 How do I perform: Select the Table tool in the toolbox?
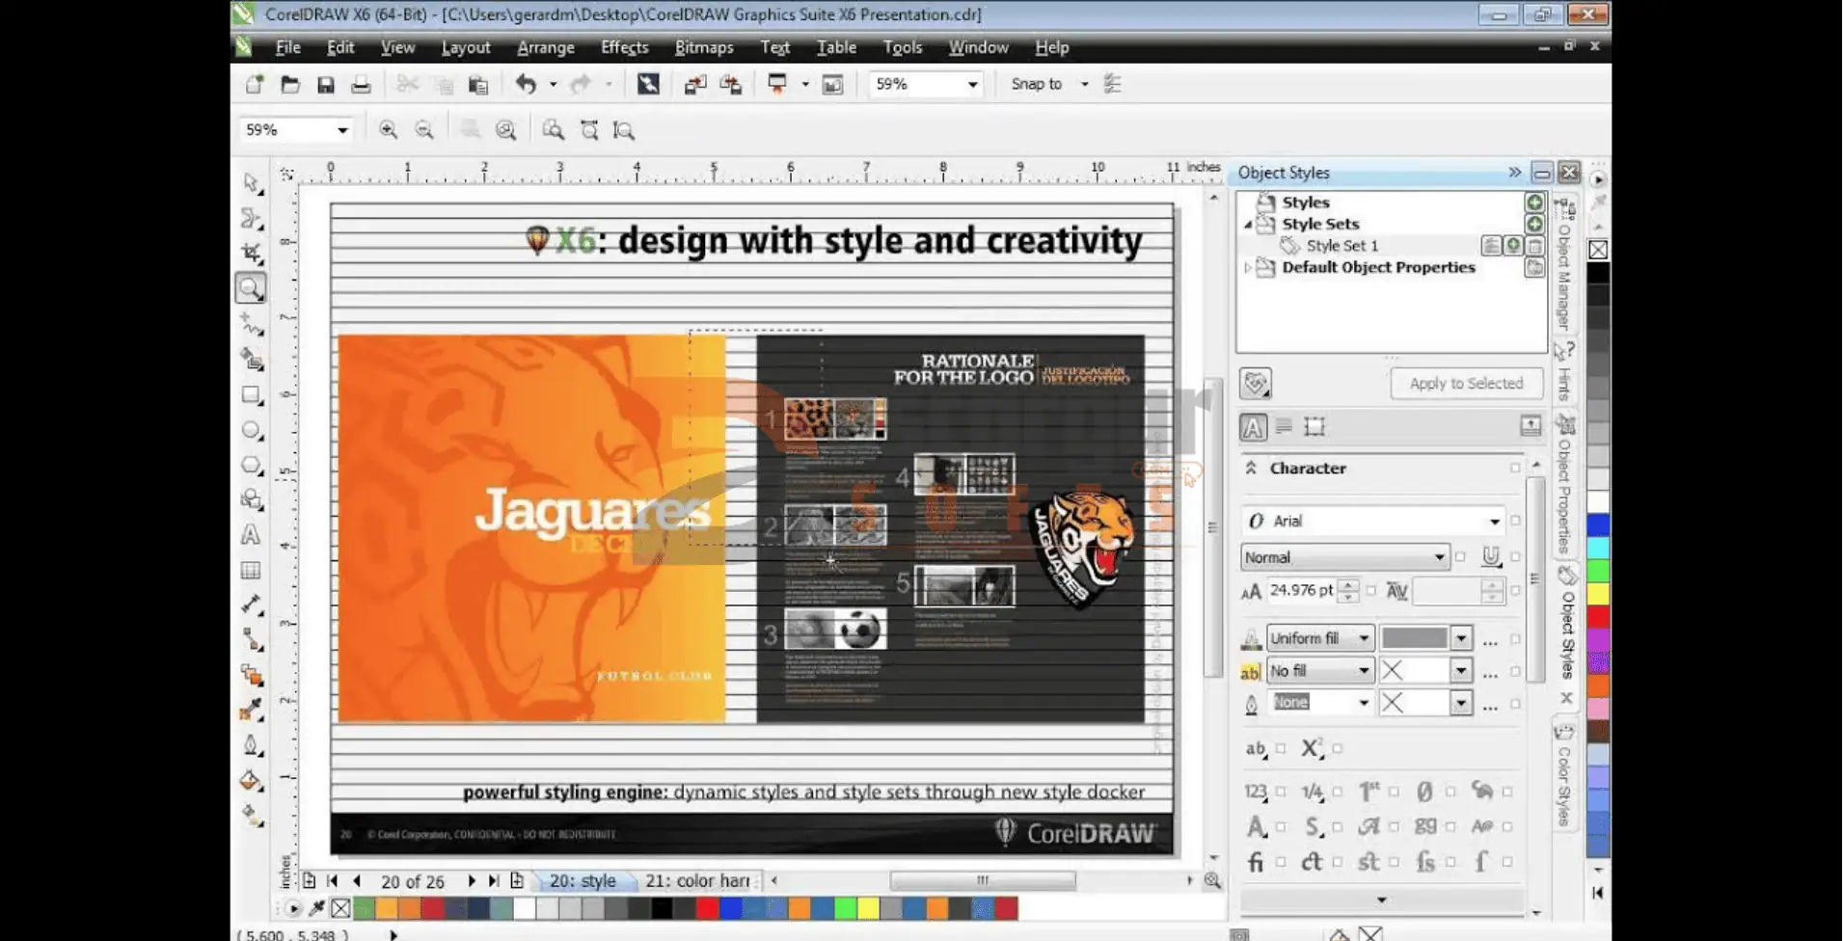(x=251, y=571)
